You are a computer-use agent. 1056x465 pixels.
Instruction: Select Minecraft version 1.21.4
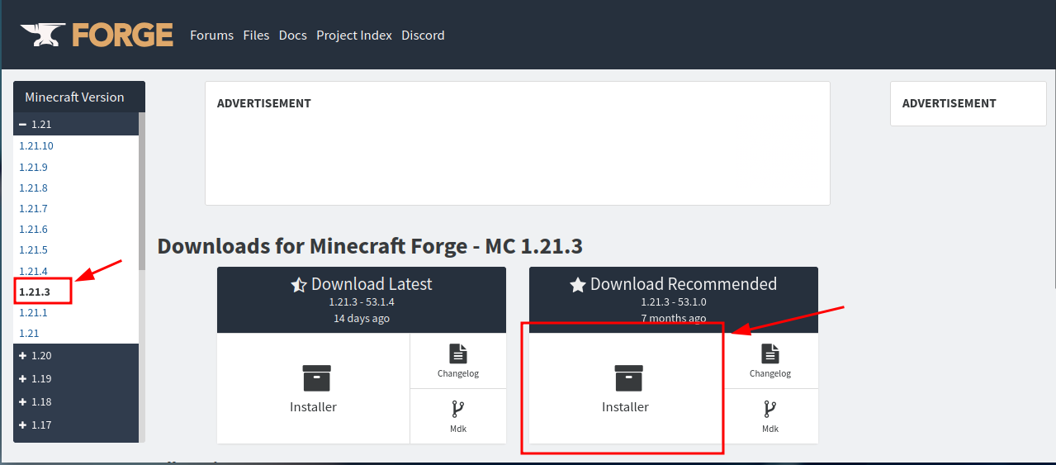(33, 271)
